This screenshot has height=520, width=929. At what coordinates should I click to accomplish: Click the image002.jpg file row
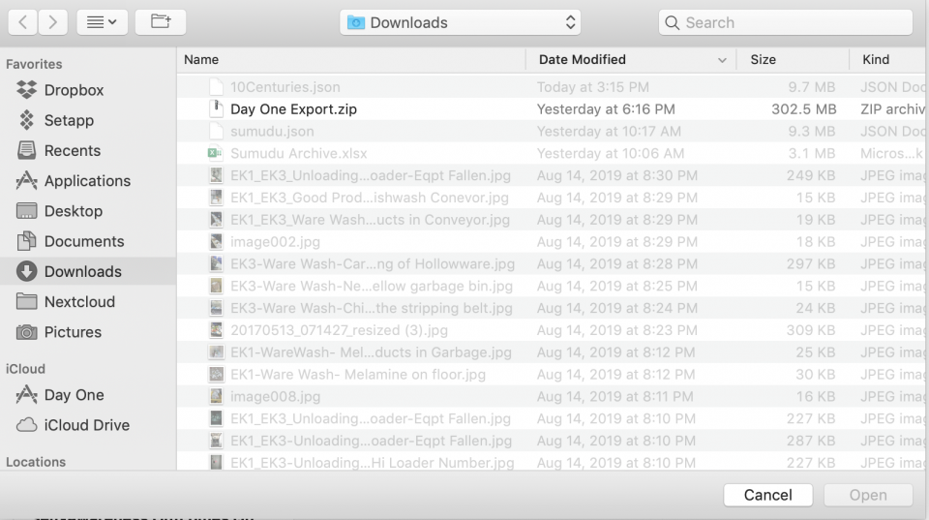pos(552,242)
